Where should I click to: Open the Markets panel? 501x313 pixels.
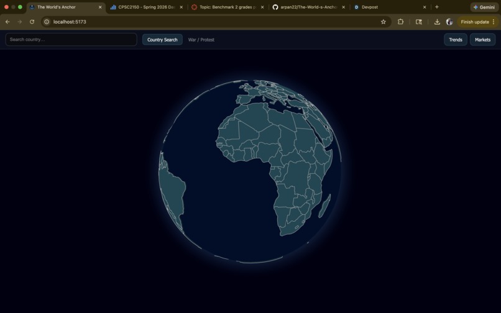482,40
